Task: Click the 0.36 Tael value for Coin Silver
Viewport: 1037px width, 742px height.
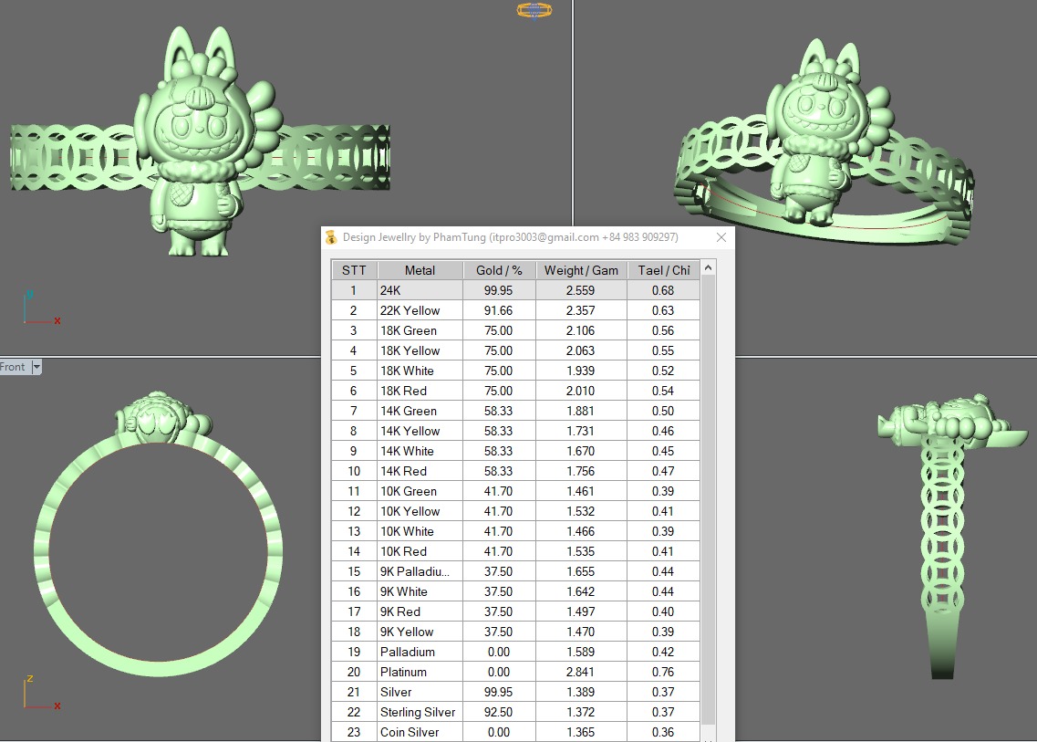Action: tap(663, 732)
